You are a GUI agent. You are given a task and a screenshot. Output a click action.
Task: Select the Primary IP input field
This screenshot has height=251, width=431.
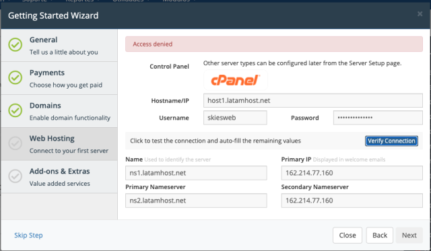(352, 173)
